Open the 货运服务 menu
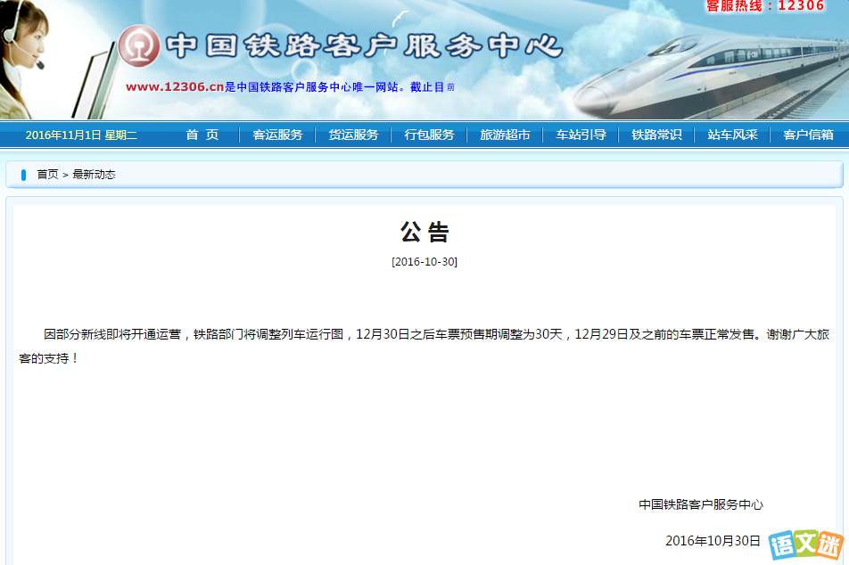Image resolution: width=849 pixels, height=565 pixels. [x=354, y=135]
